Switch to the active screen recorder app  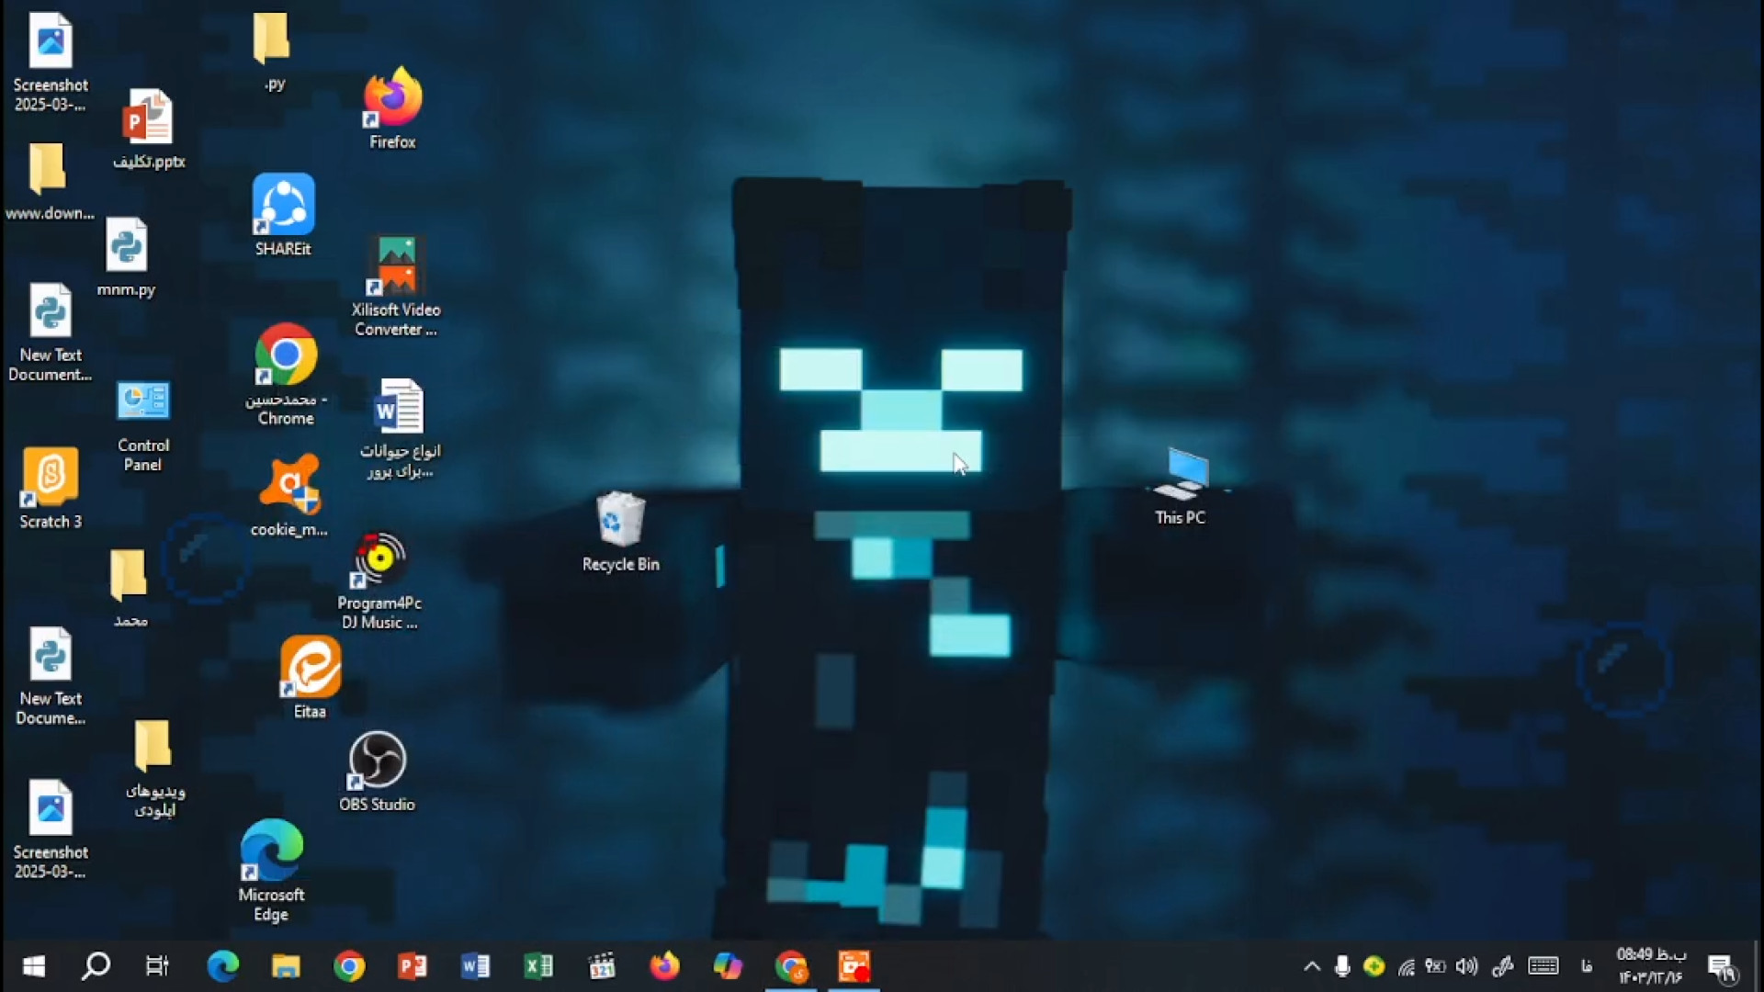click(x=854, y=966)
